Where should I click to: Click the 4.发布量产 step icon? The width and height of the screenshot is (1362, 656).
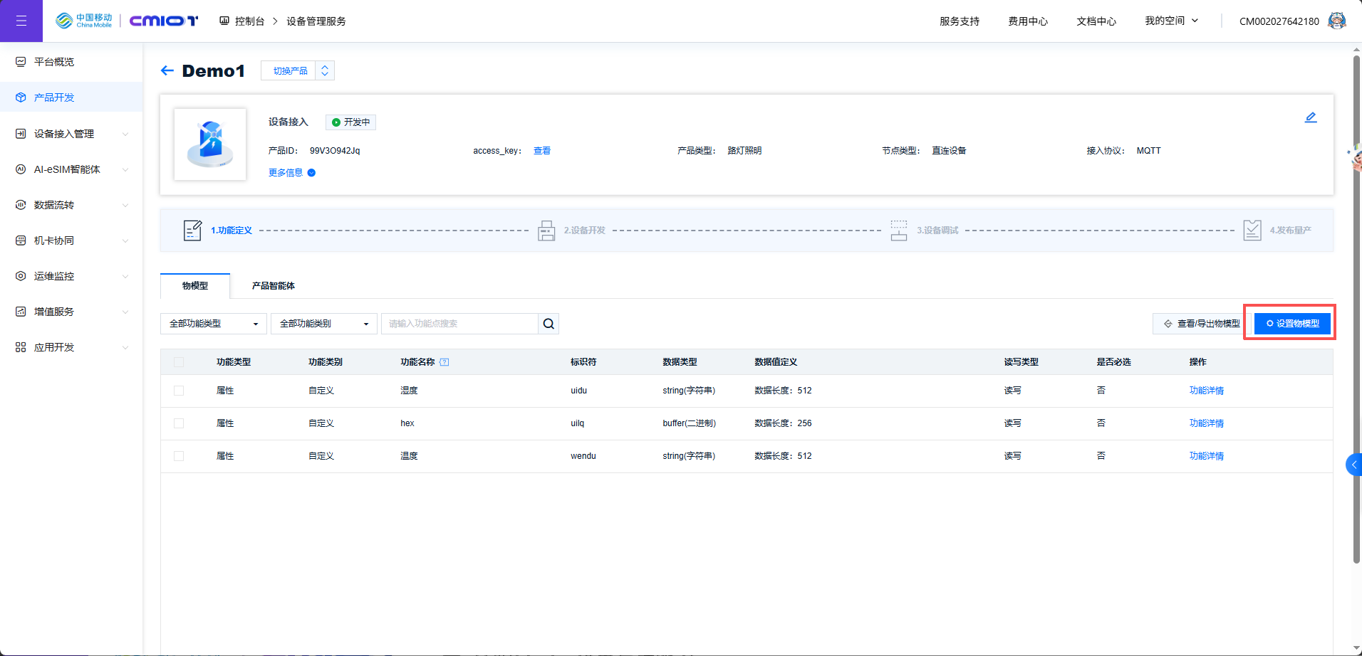point(1252,231)
